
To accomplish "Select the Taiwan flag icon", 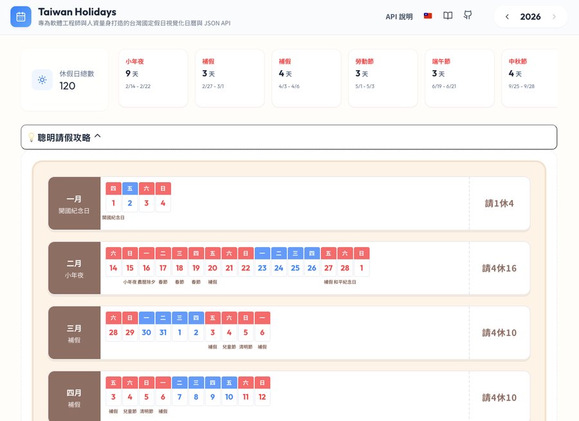I will pos(428,15).
